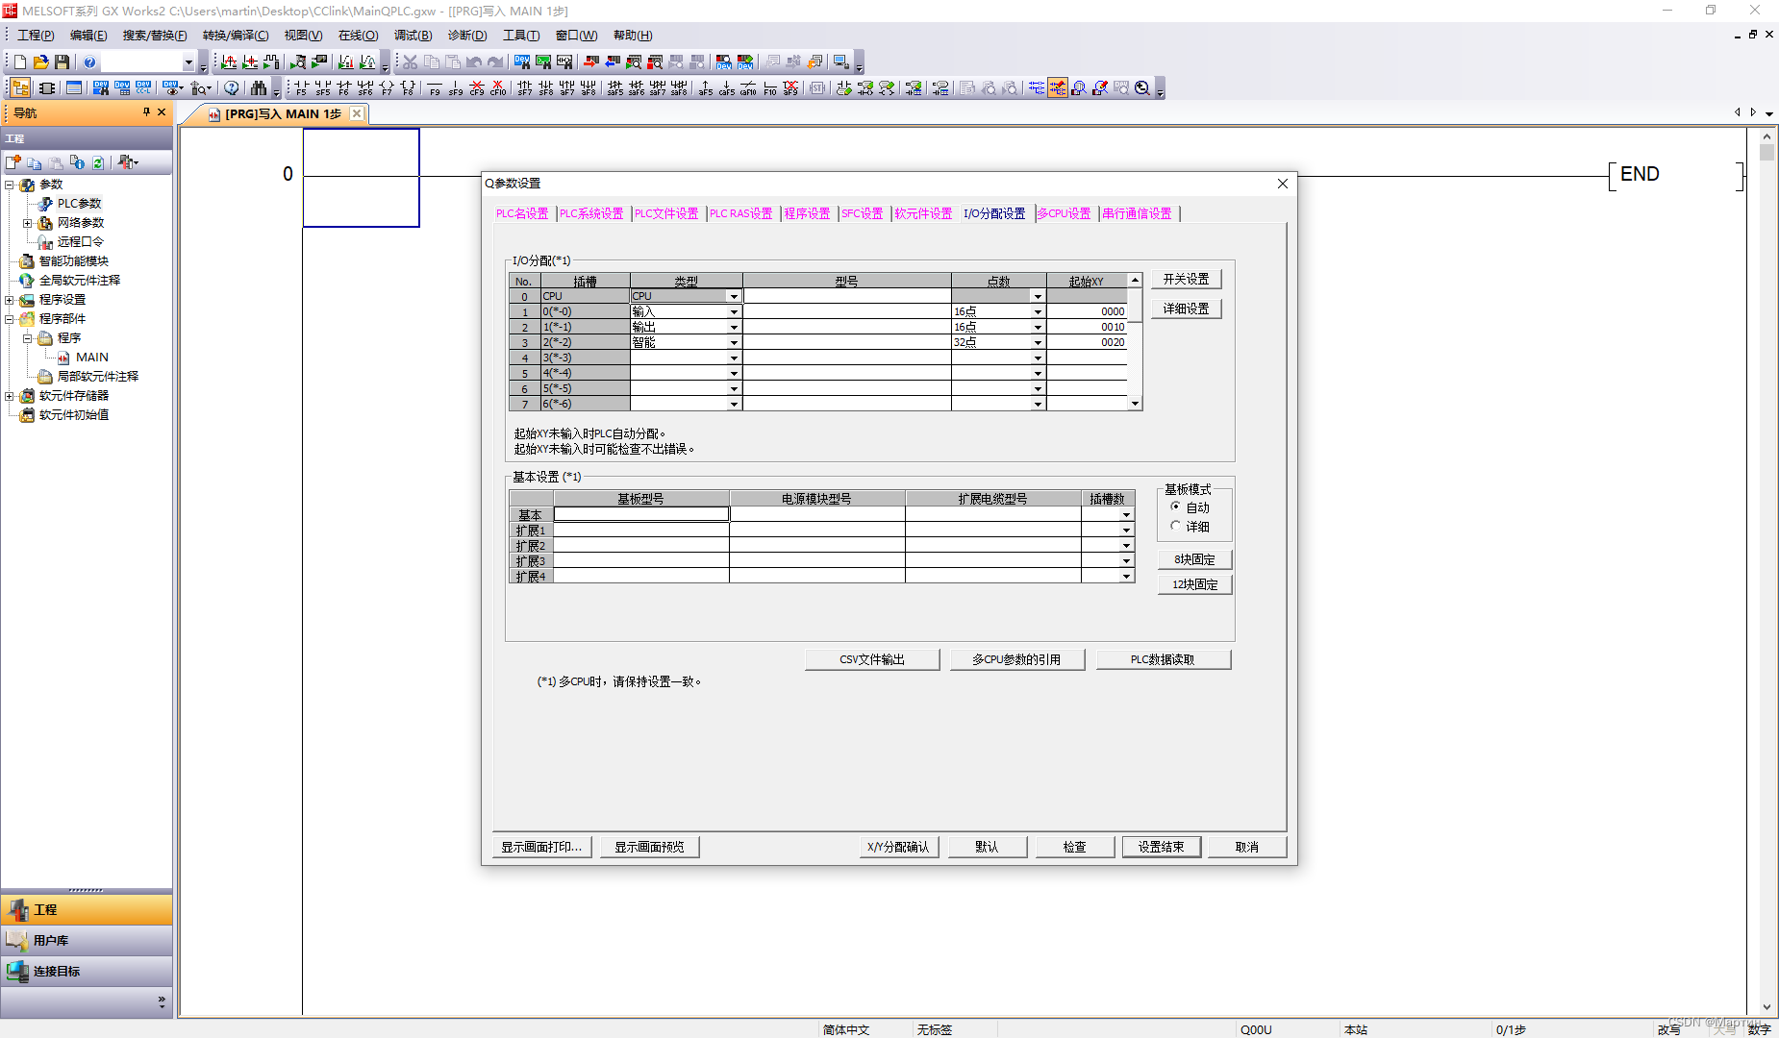Close the [PRG]写入 MAIN 1步 tab
The width and height of the screenshot is (1779, 1038).
(357, 113)
